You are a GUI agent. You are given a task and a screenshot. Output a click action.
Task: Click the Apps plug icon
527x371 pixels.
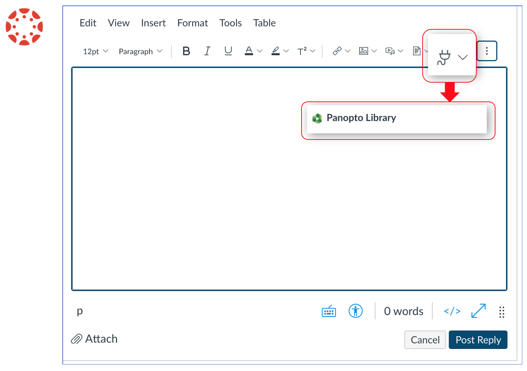click(444, 57)
